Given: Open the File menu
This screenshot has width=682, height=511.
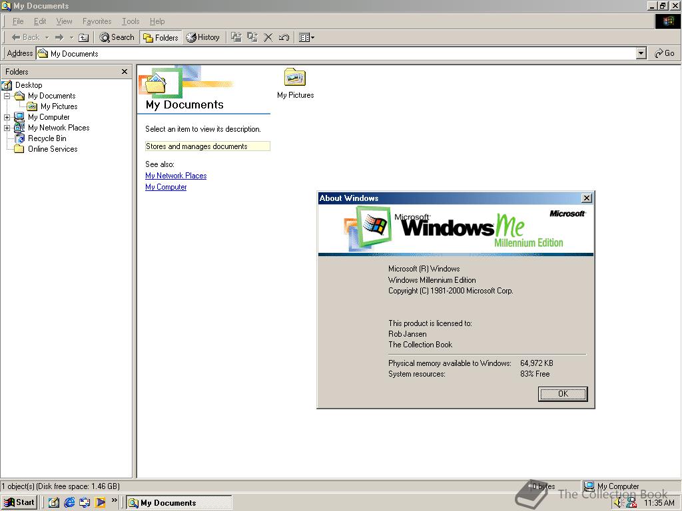Looking at the screenshot, I should (x=18, y=21).
